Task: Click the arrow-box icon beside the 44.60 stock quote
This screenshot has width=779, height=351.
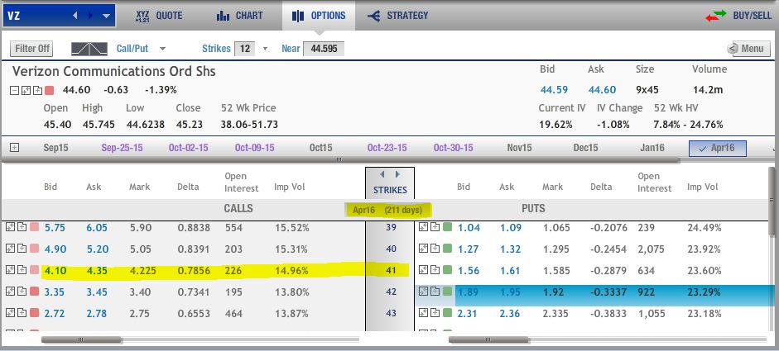Action: (26, 90)
